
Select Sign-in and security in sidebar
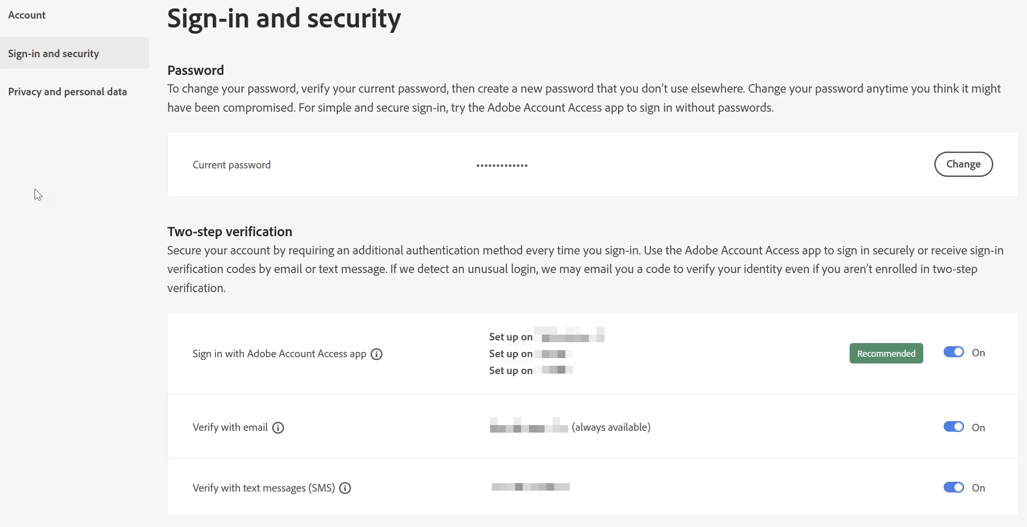tap(54, 54)
